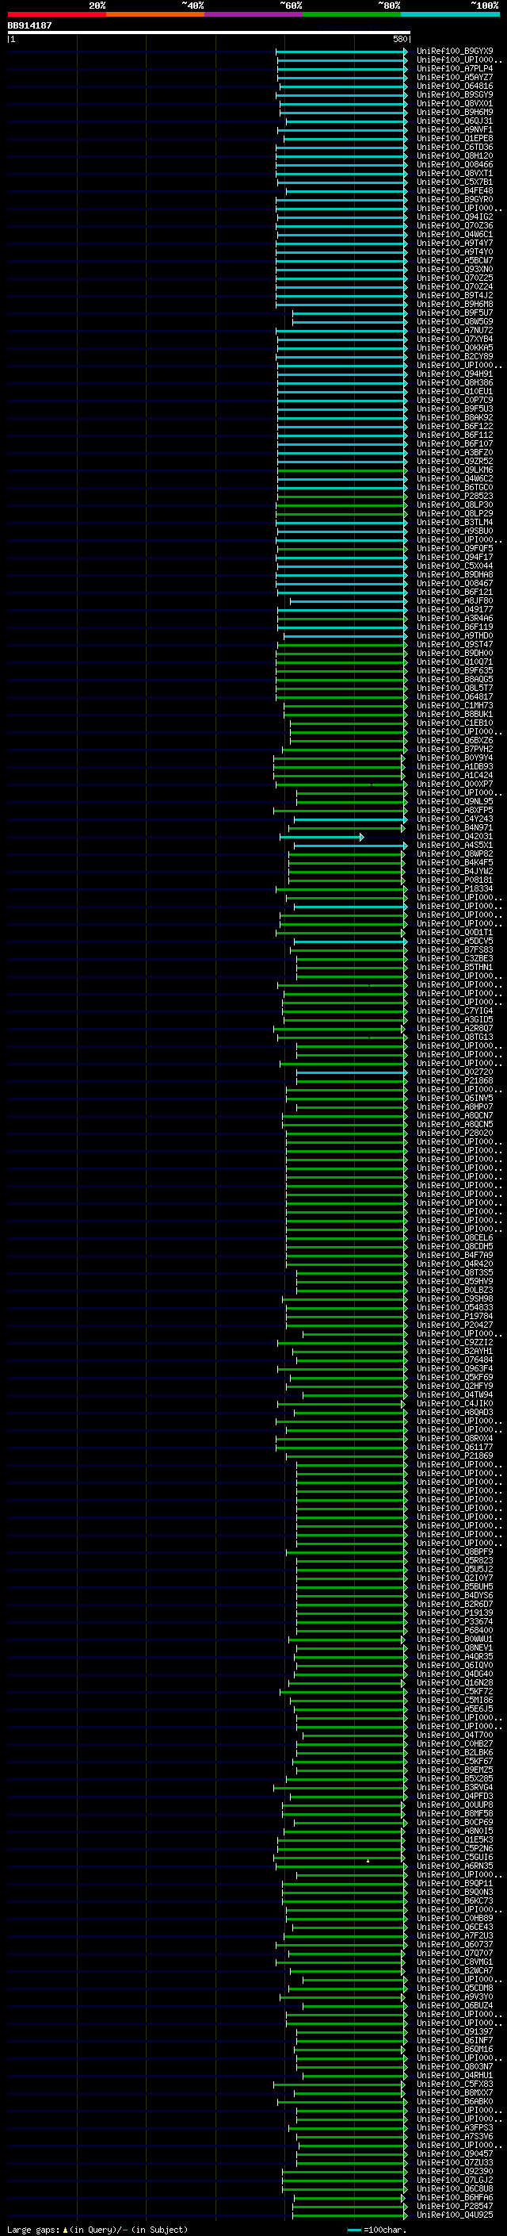Open hit UniRef100_A8JF80

point(454,600)
